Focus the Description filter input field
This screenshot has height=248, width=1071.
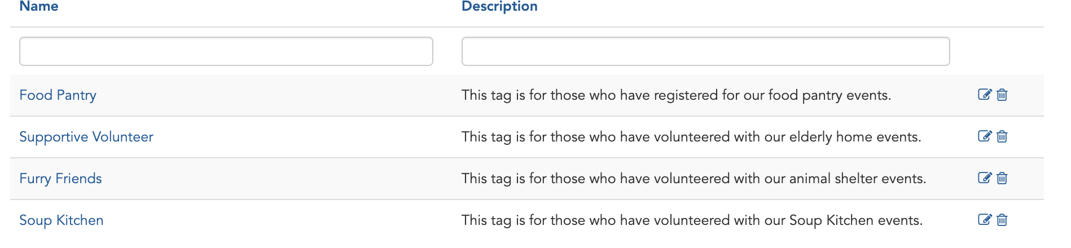click(x=706, y=51)
